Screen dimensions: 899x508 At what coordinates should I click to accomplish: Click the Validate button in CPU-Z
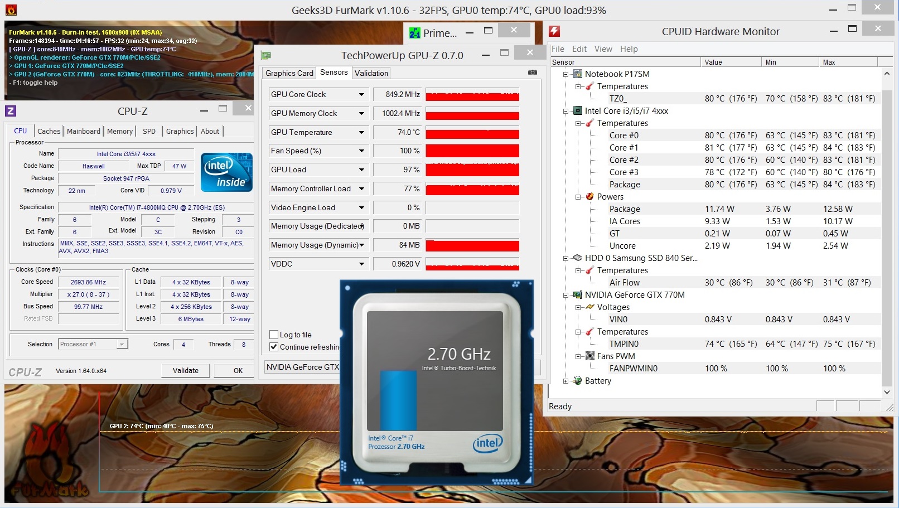click(186, 370)
